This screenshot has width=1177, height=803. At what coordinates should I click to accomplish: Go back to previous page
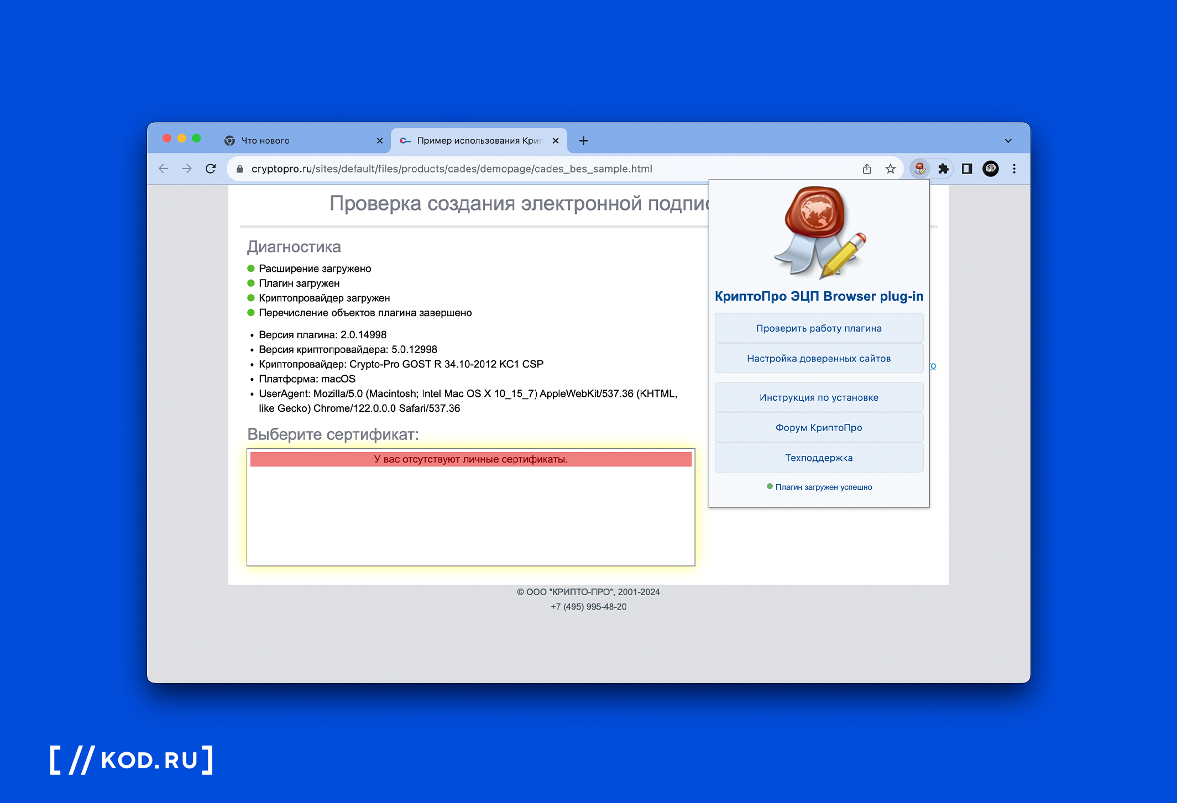pos(164,169)
